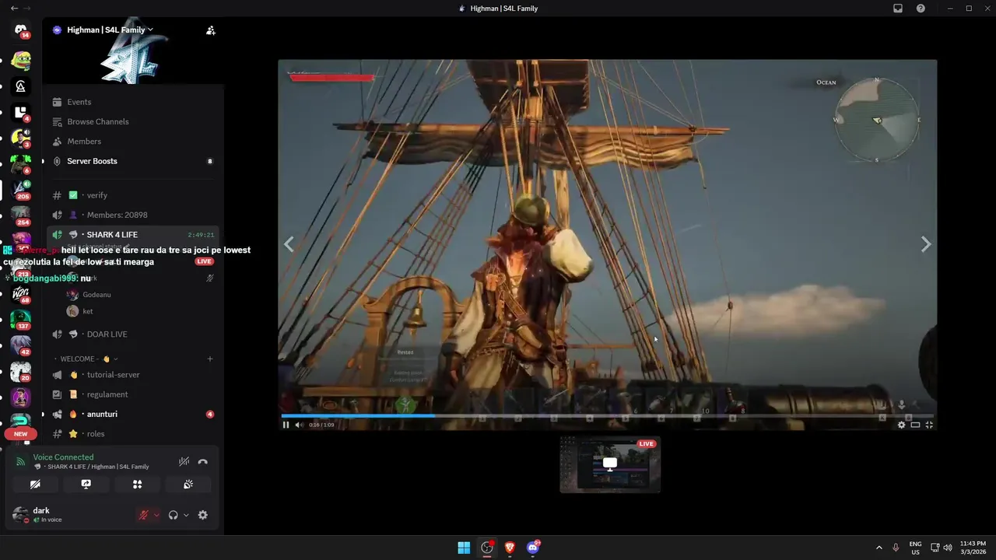Open the server with badge 137
The width and height of the screenshot is (996, 560).
tap(21, 319)
